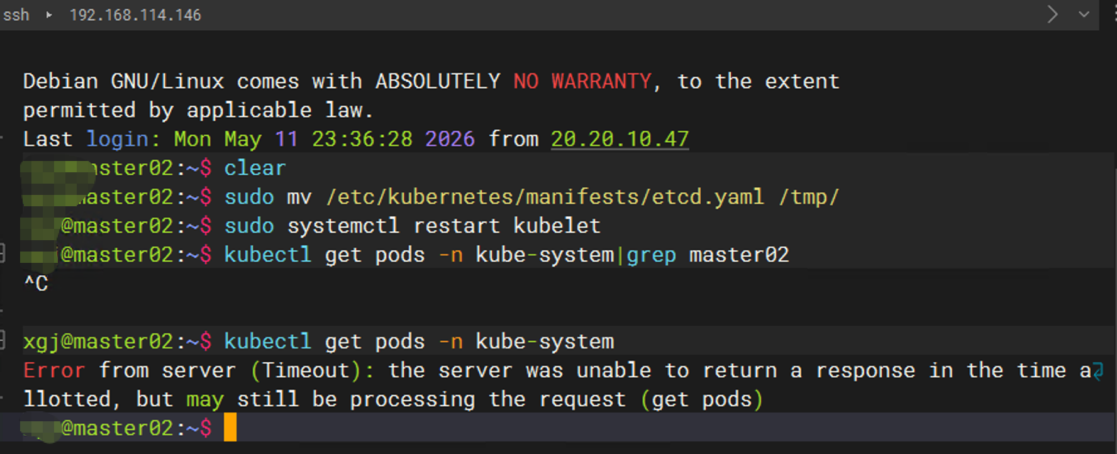Screen dimensions: 1117x454
Task: Click the red Error word in the output
Action: (54, 370)
